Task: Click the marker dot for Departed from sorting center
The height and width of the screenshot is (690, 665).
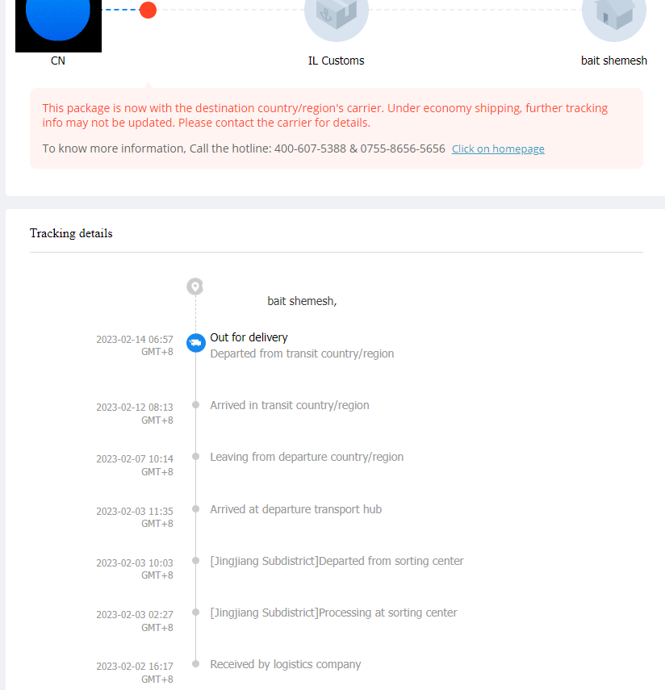Action: (x=196, y=560)
